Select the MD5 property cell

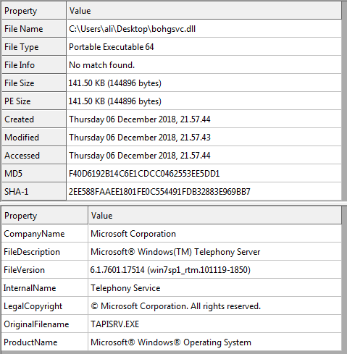tap(34, 174)
